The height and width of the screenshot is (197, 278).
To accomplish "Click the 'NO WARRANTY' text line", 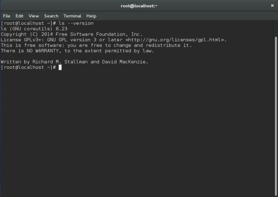I will [x=78, y=51].
